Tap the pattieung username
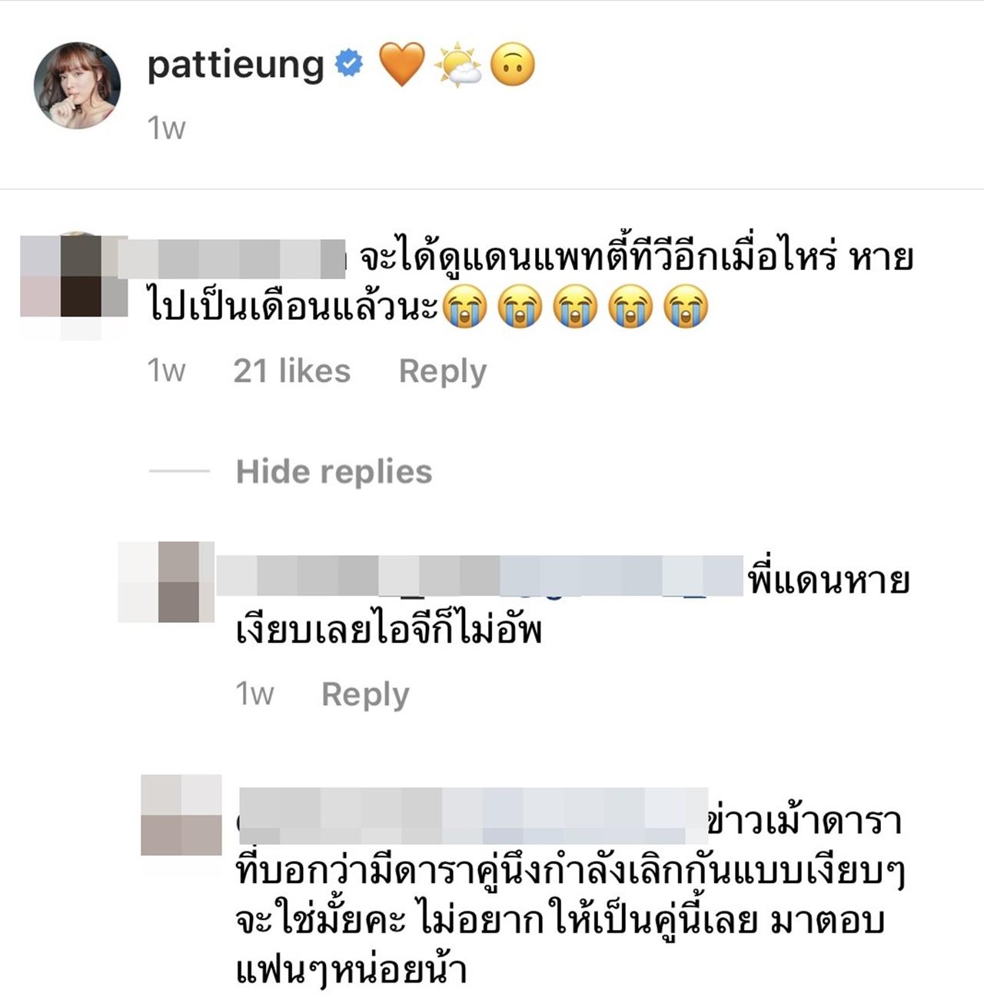This screenshot has width=984, height=1004. pyautogui.click(x=235, y=66)
